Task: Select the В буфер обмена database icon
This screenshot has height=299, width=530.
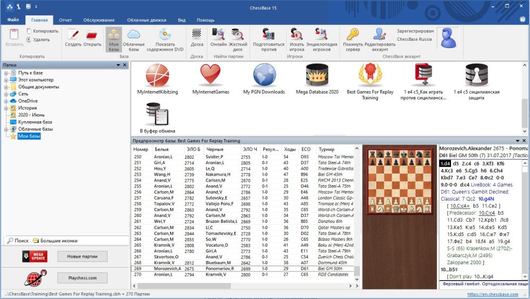Action: [157, 114]
